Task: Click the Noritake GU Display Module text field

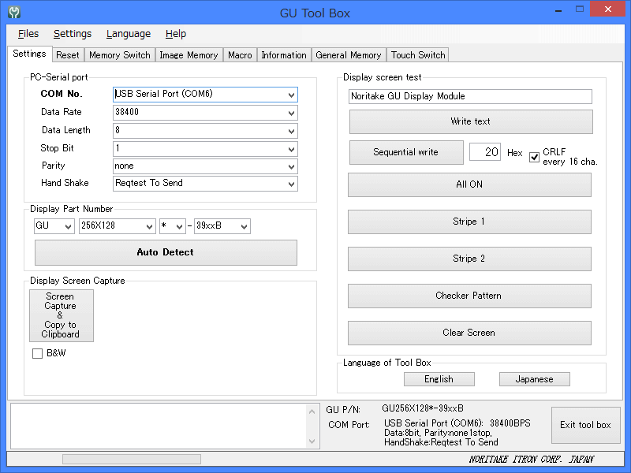Action: click(x=470, y=96)
